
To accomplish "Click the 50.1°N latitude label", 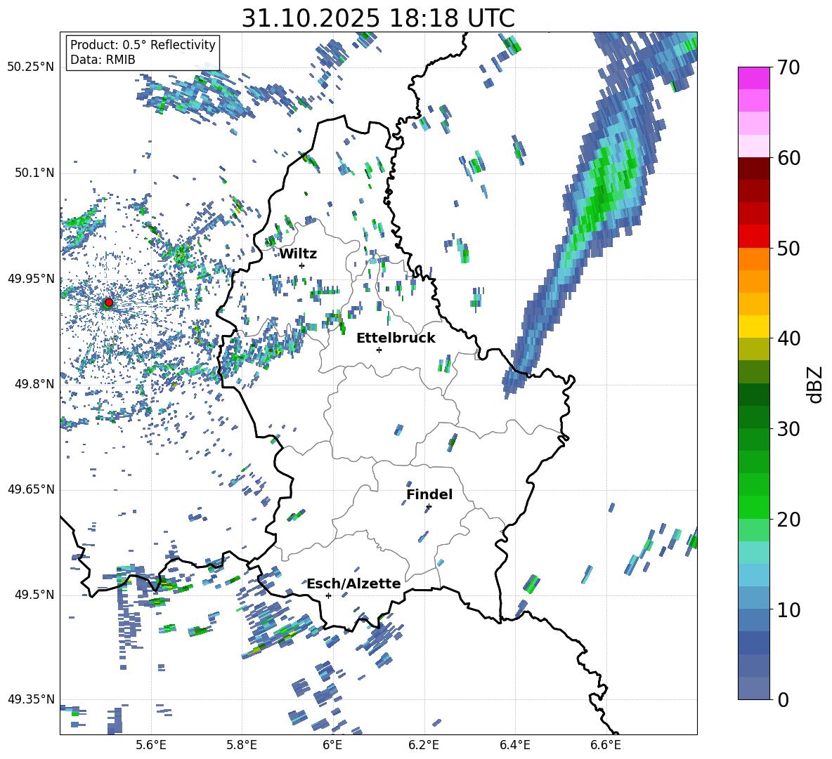I will click(34, 173).
